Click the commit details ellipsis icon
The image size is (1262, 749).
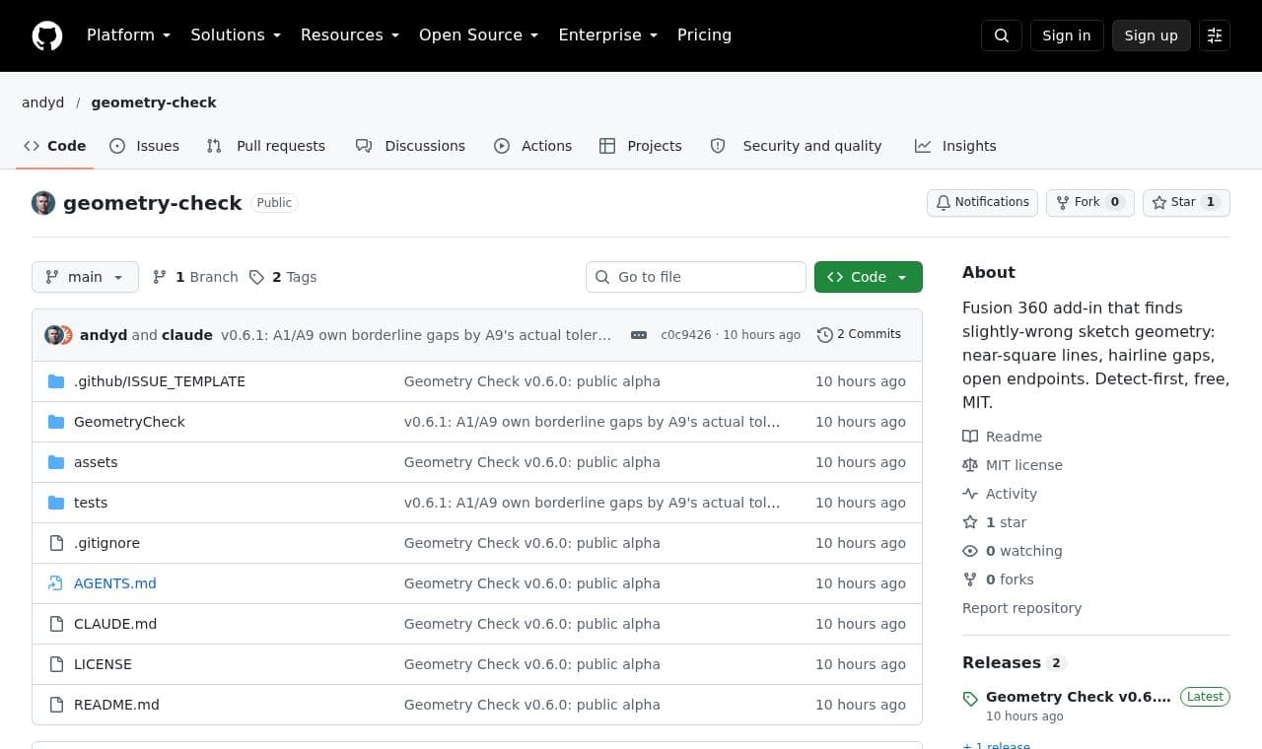coord(639,335)
